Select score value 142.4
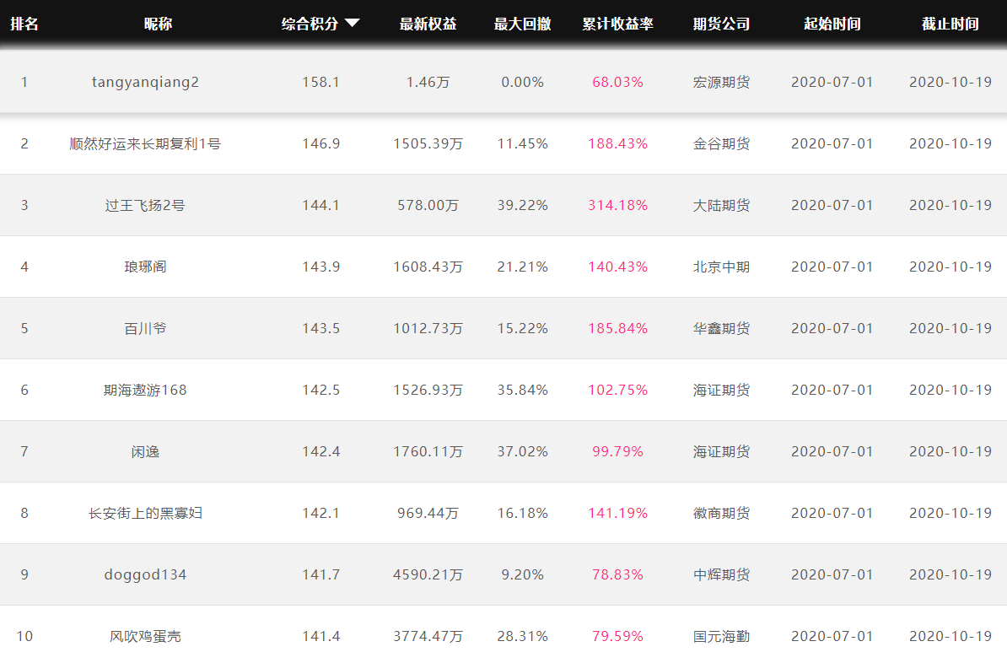The image size is (1007, 663). tap(321, 451)
